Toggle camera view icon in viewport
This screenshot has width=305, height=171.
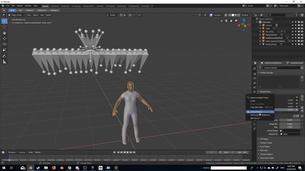226,21
